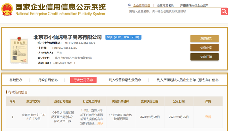Click the red search magnifier button
228x131 pixels.
[x=224, y=11]
